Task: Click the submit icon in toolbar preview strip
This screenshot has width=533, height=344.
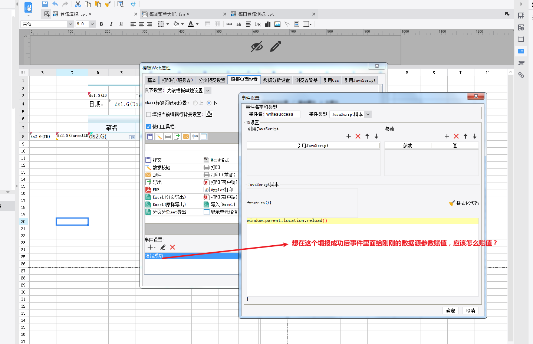Action: [150, 137]
